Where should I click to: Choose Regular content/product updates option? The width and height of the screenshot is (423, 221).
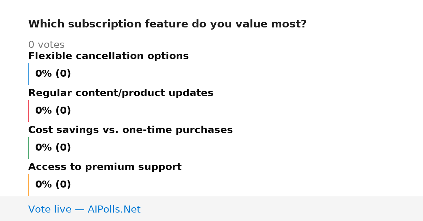tap(121, 93)
